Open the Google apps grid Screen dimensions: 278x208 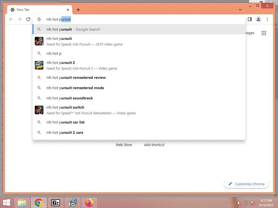point(264,33)
